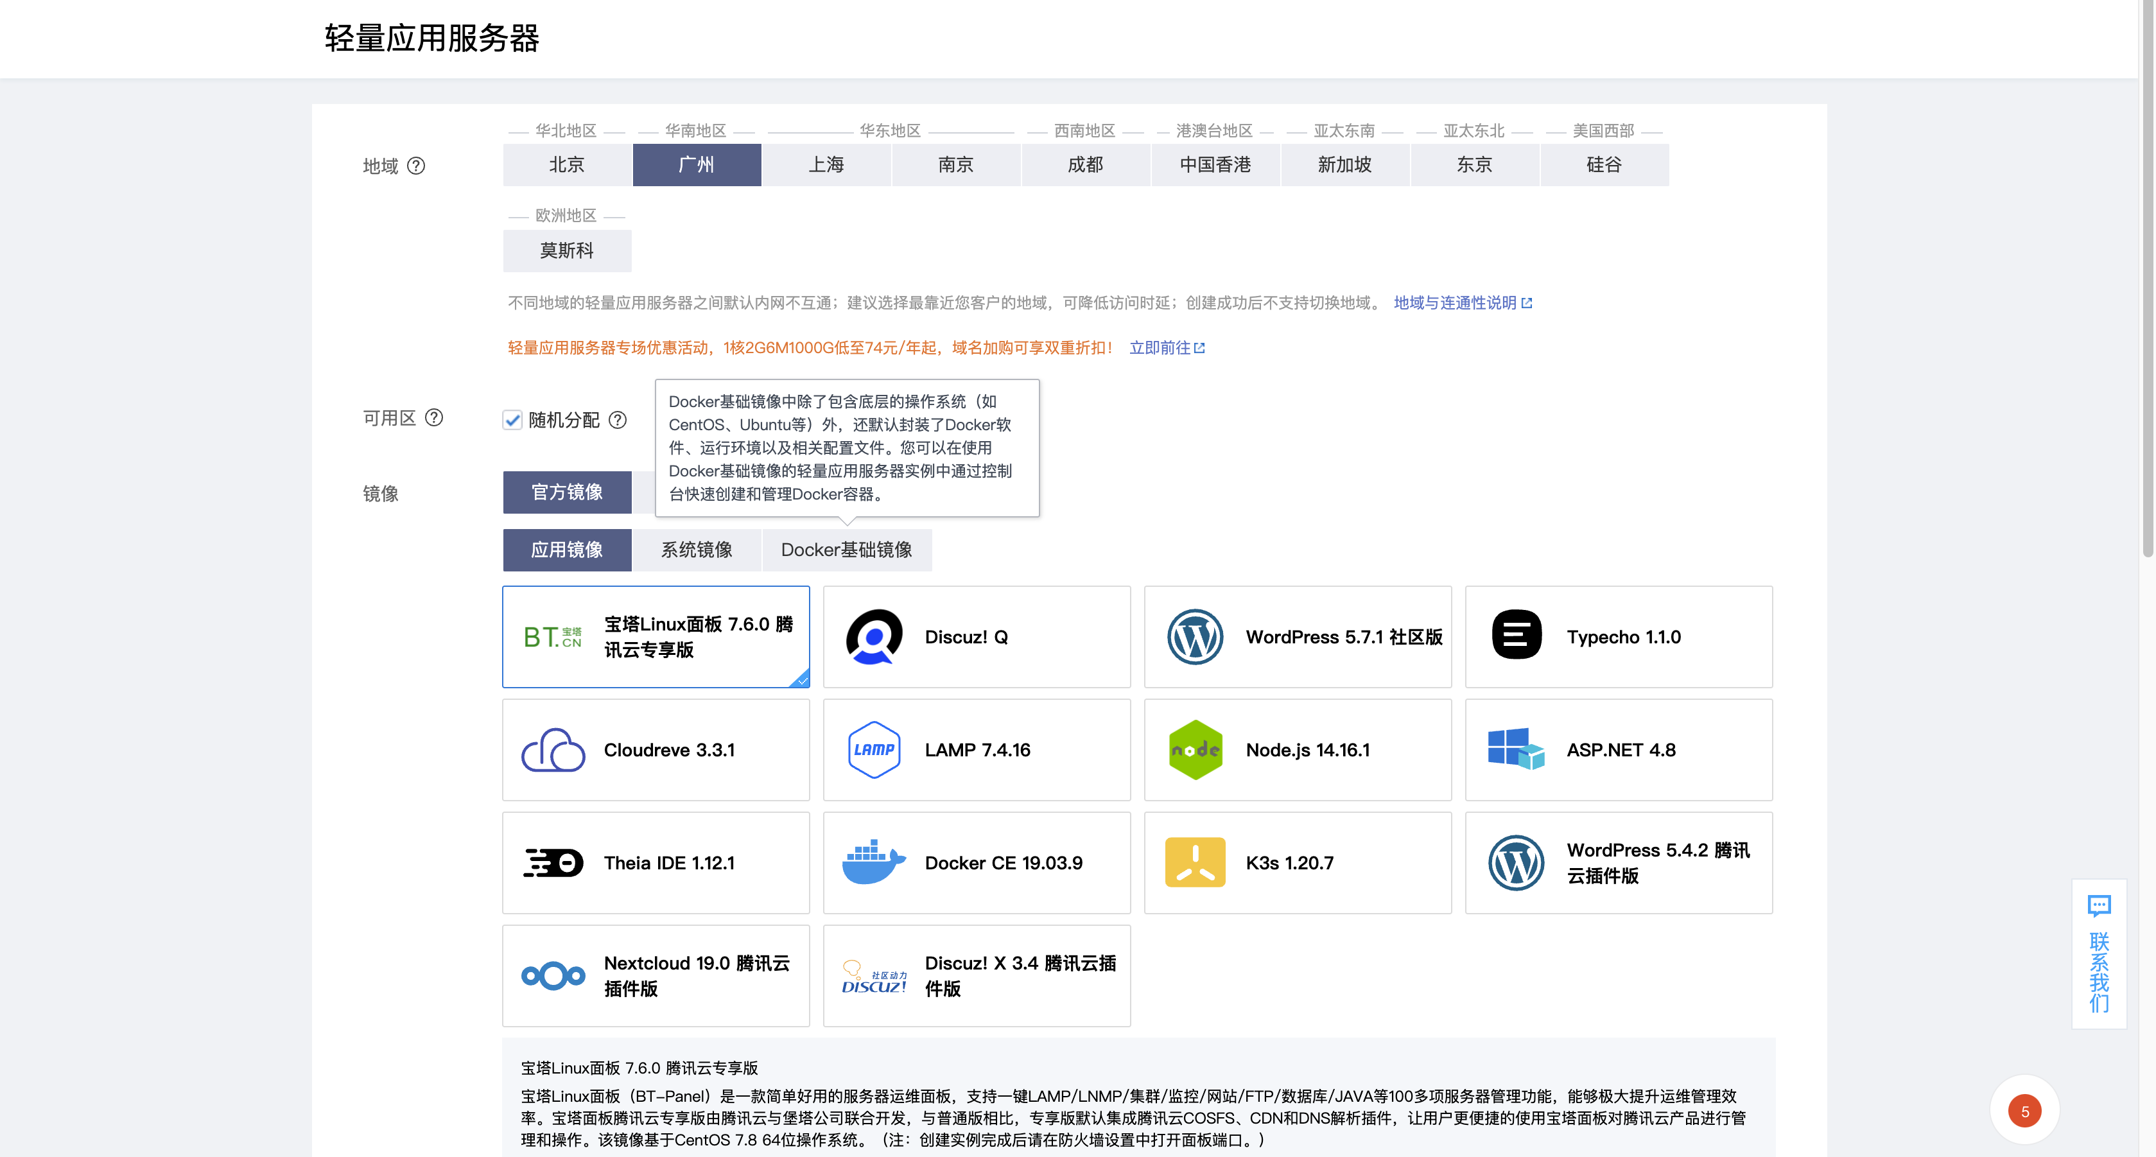Select the Docker CE 19.03.9 whale icon

tap(873, 862)
